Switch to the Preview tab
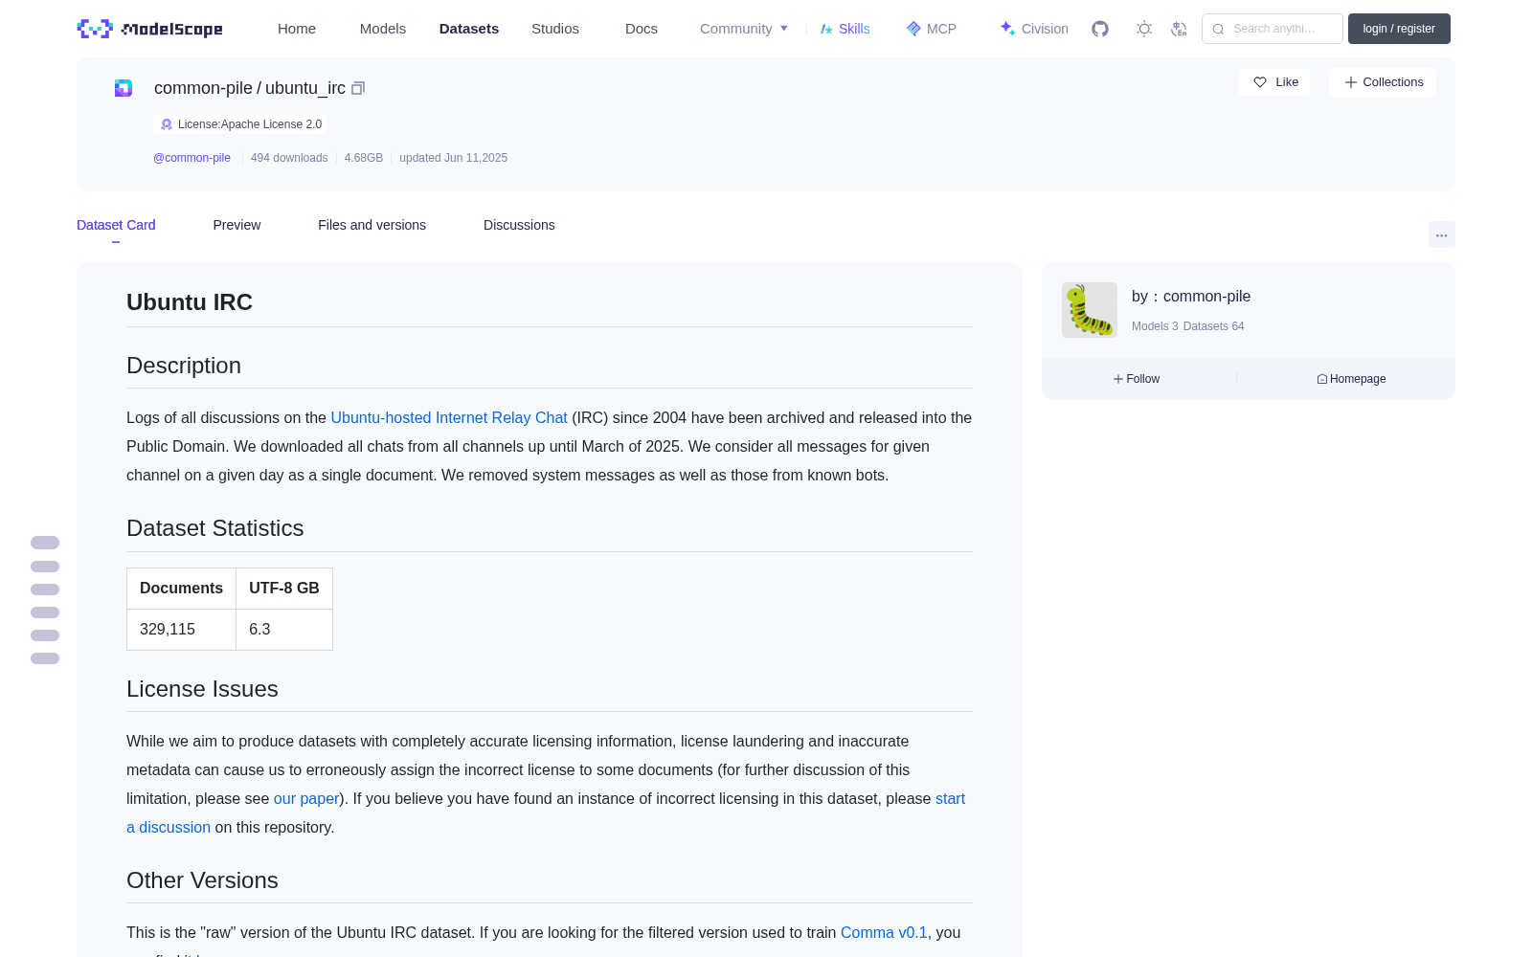Screen dimensions: 1532x957 click(x=237, y=225)
